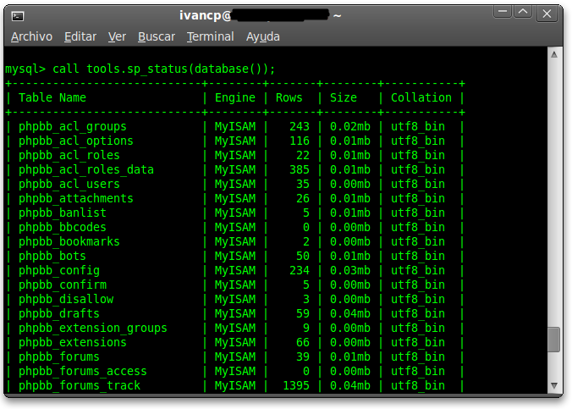Click the 234 row count for phpbb_config
The width and height of the screenshot is (572, 409).
pos(300,271)
